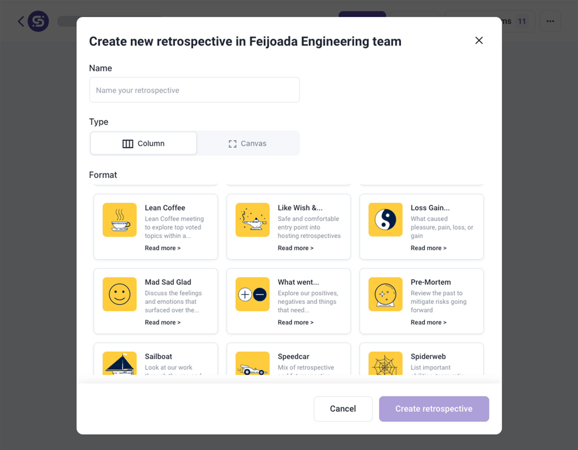The image size is (578, 450).
Task: Click the circular S app logo
Action: (38, 21)
